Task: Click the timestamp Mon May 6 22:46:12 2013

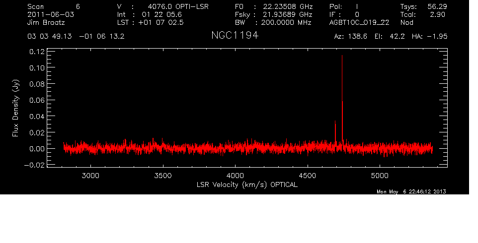Action: click(x=411, y=191)
